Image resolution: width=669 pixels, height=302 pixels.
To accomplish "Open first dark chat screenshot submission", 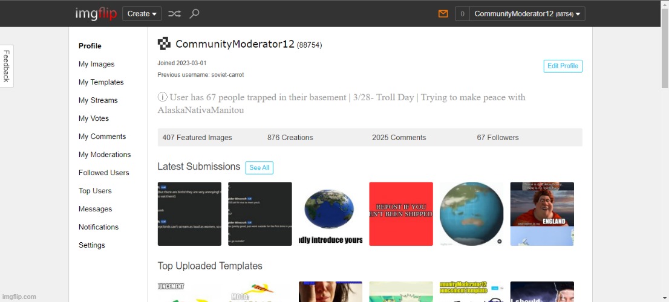I will coord(189,214).
